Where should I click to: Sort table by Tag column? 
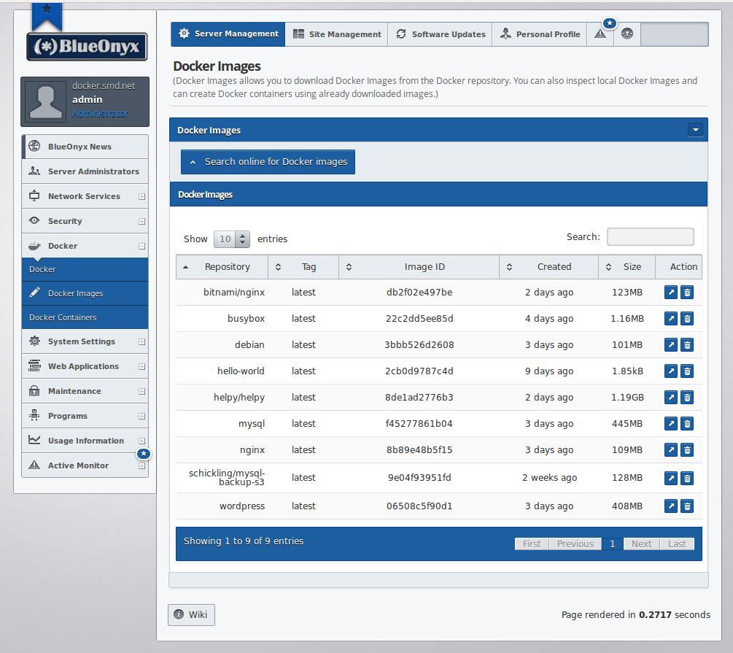303,266
